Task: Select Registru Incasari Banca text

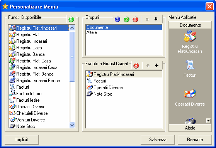Action: click(x=38, y=81)
